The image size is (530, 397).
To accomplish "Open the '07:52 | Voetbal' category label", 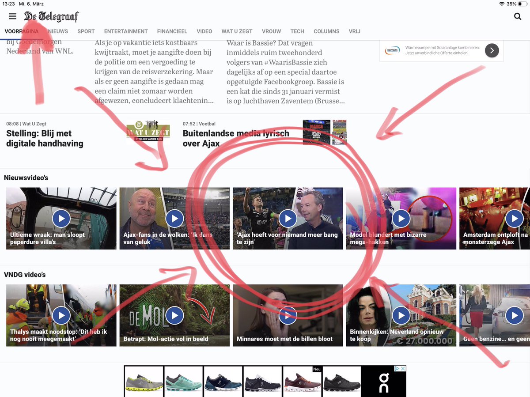I will pos(199,124).
